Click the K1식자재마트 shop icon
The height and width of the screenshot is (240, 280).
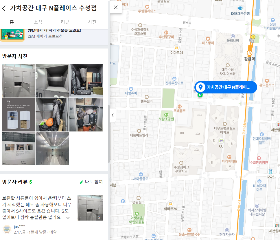(x=259, y=181)
